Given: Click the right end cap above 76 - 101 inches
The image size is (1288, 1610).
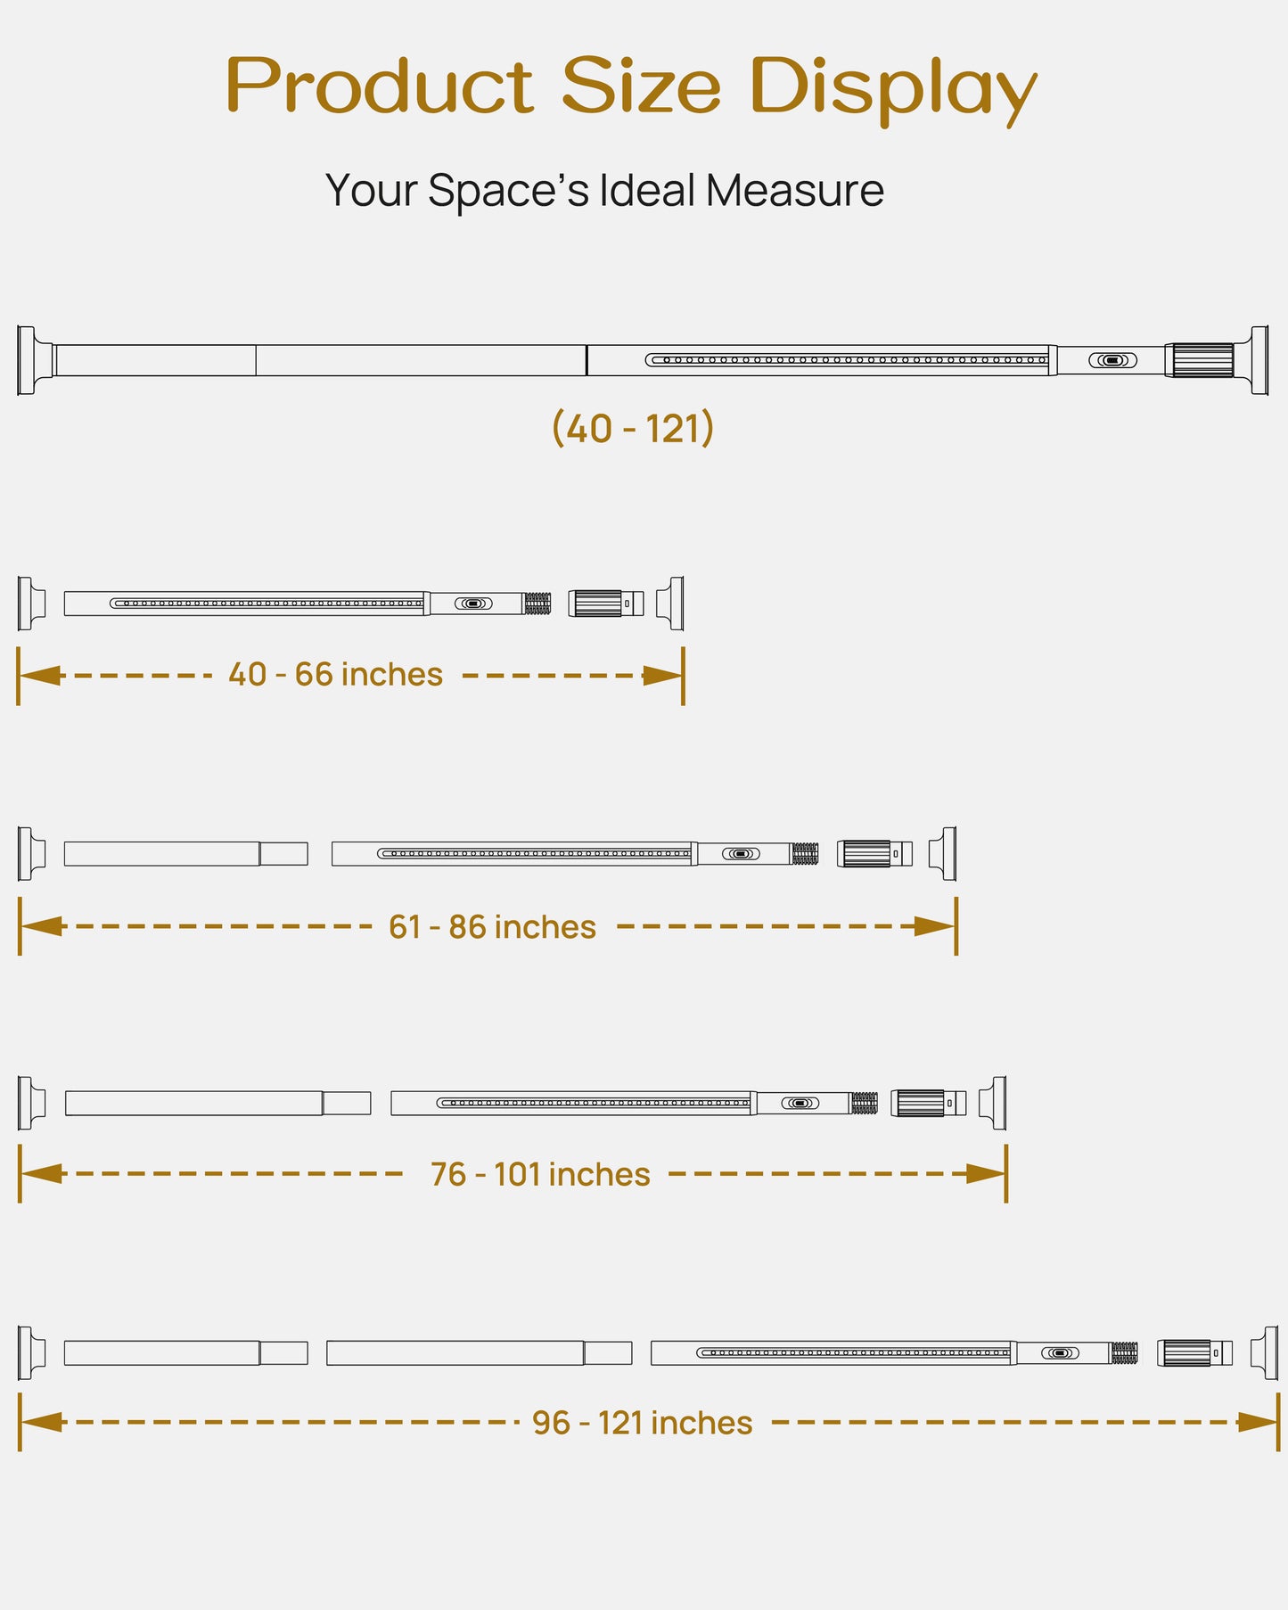Looking at the screenshot, I should [x=994, y=1104].
